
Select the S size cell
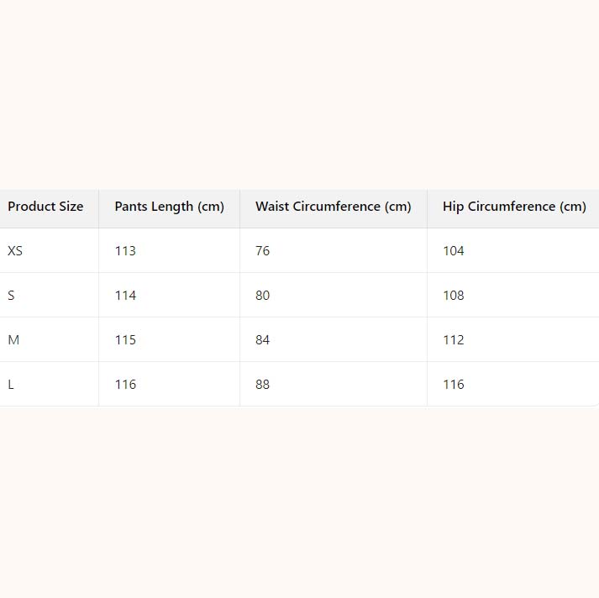coord(12,296)
